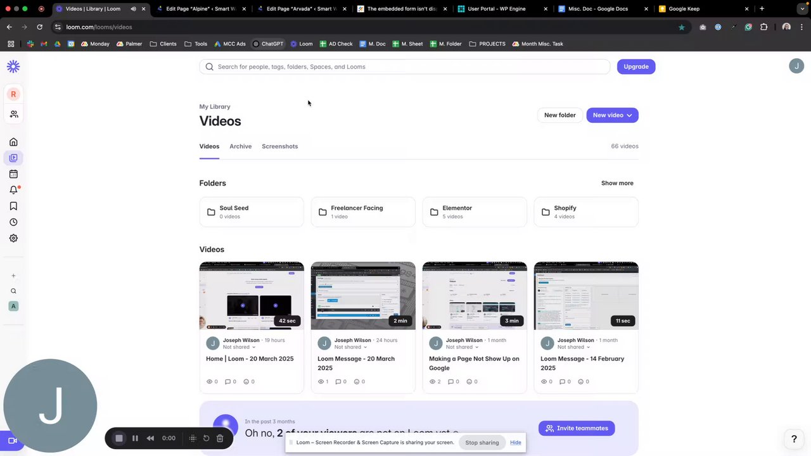The height and width of the screenshot is (456, 811).
Task: Open the PROJECTS bookmarks folder
Action: click(x=487, y=44)
